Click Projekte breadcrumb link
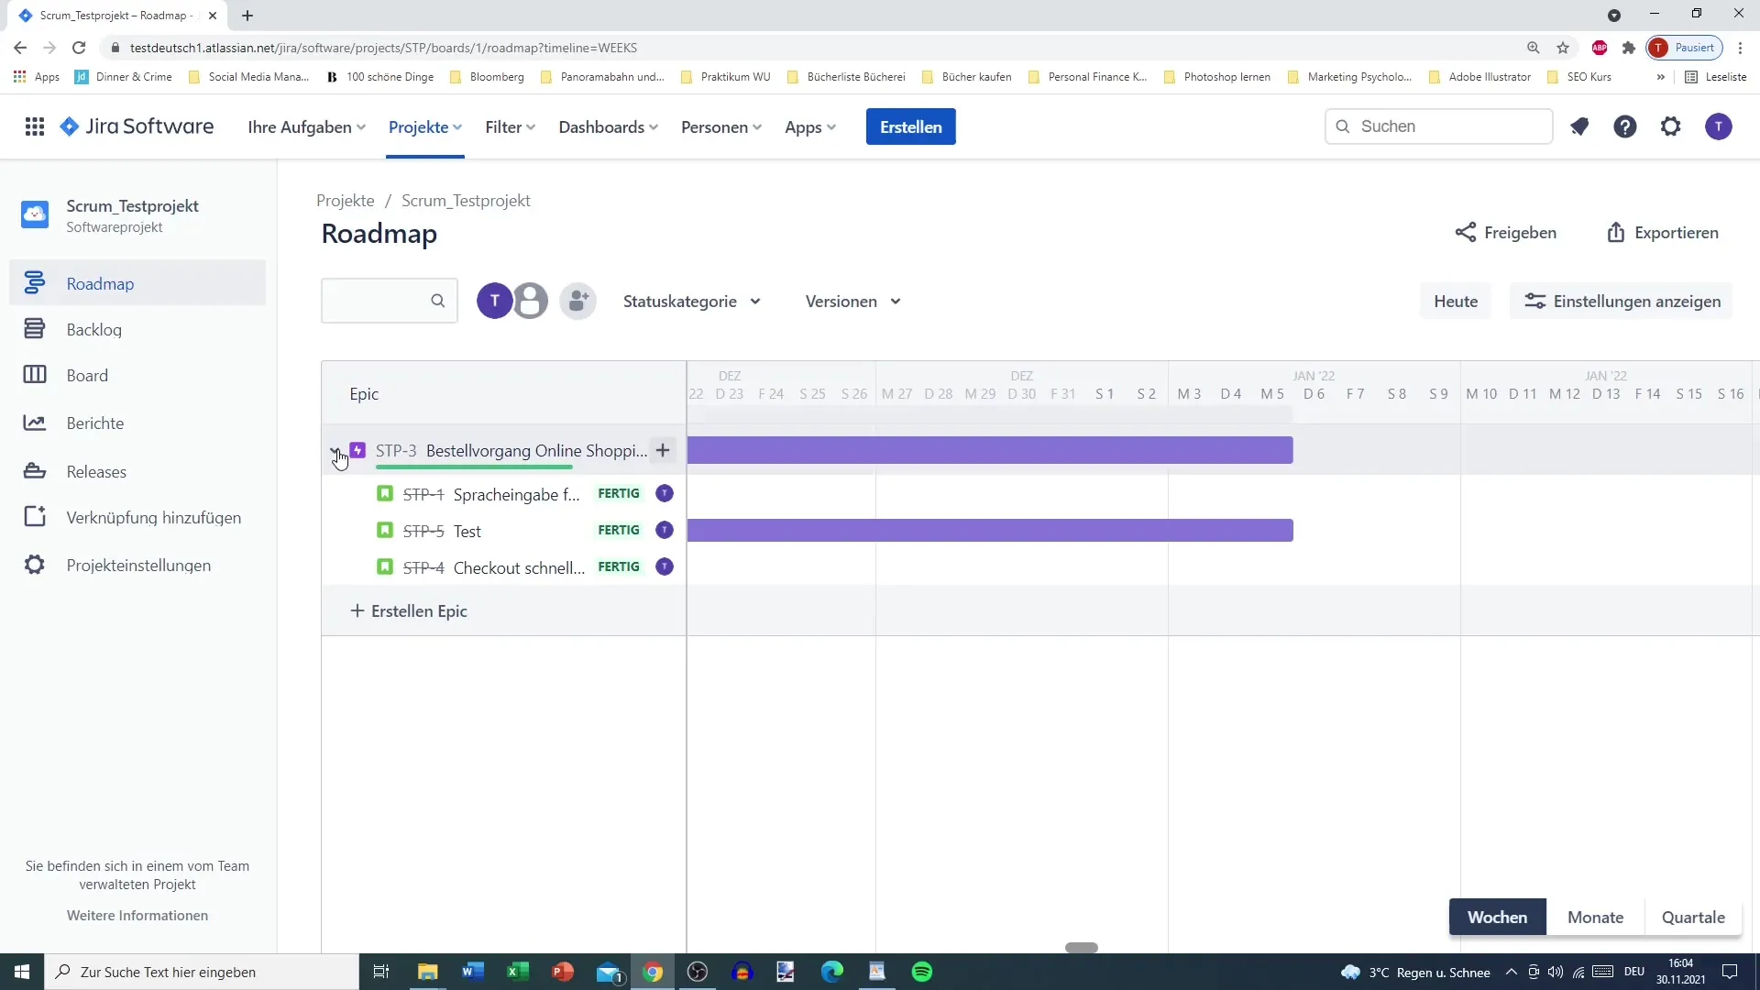The image size is (1760, 990). (x=346, y=200)
